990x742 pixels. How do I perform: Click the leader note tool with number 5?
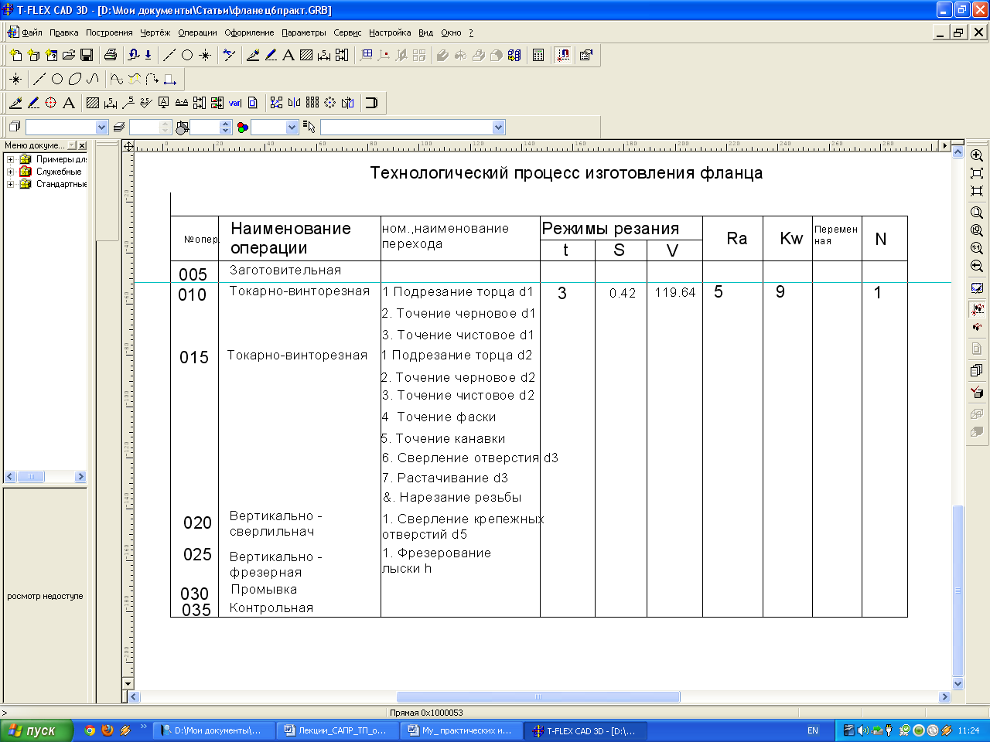(x=128, y=103)
